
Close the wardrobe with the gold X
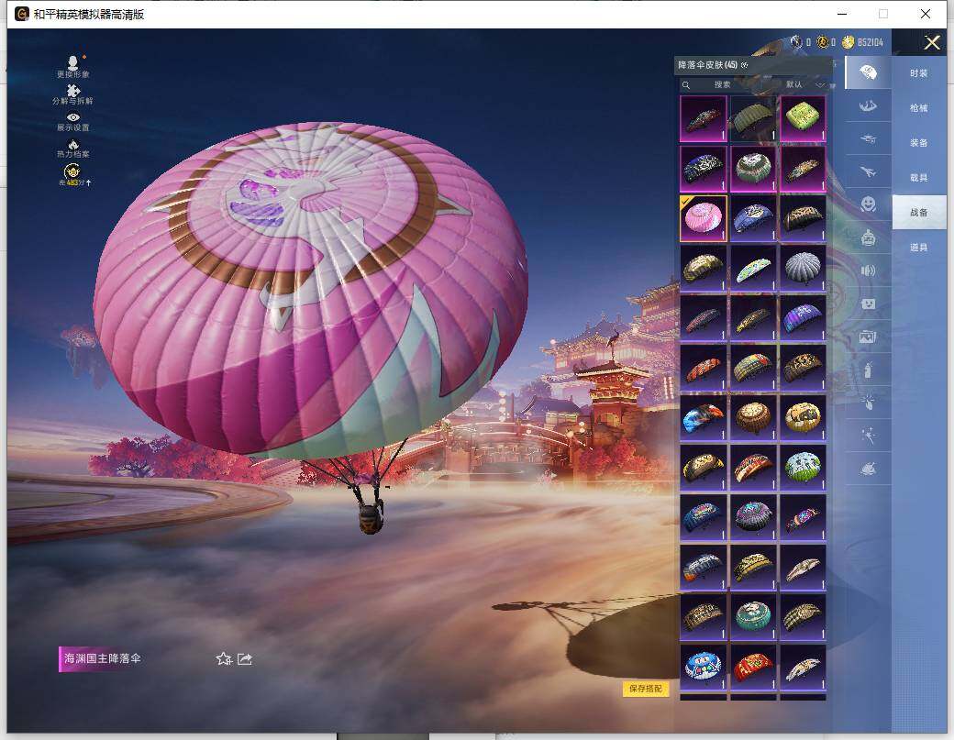[x=931, y=42]
